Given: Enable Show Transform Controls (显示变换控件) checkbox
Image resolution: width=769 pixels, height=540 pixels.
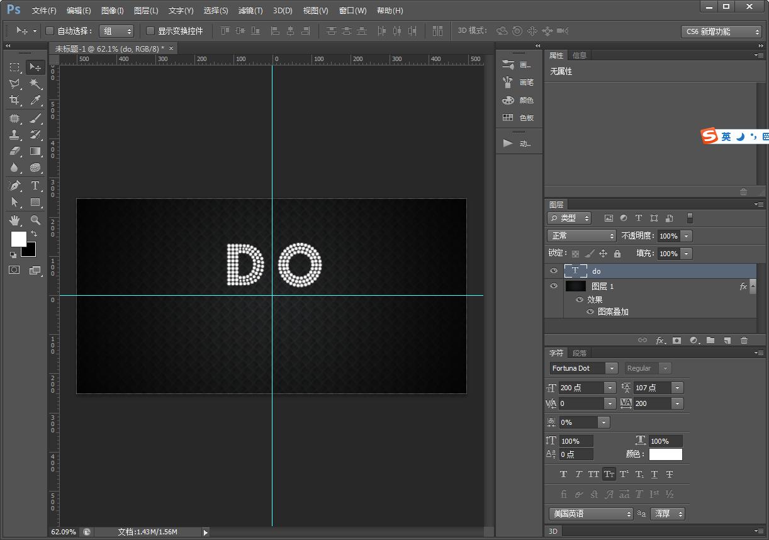Looking at the screenshot, I should [x=150, y=31].
